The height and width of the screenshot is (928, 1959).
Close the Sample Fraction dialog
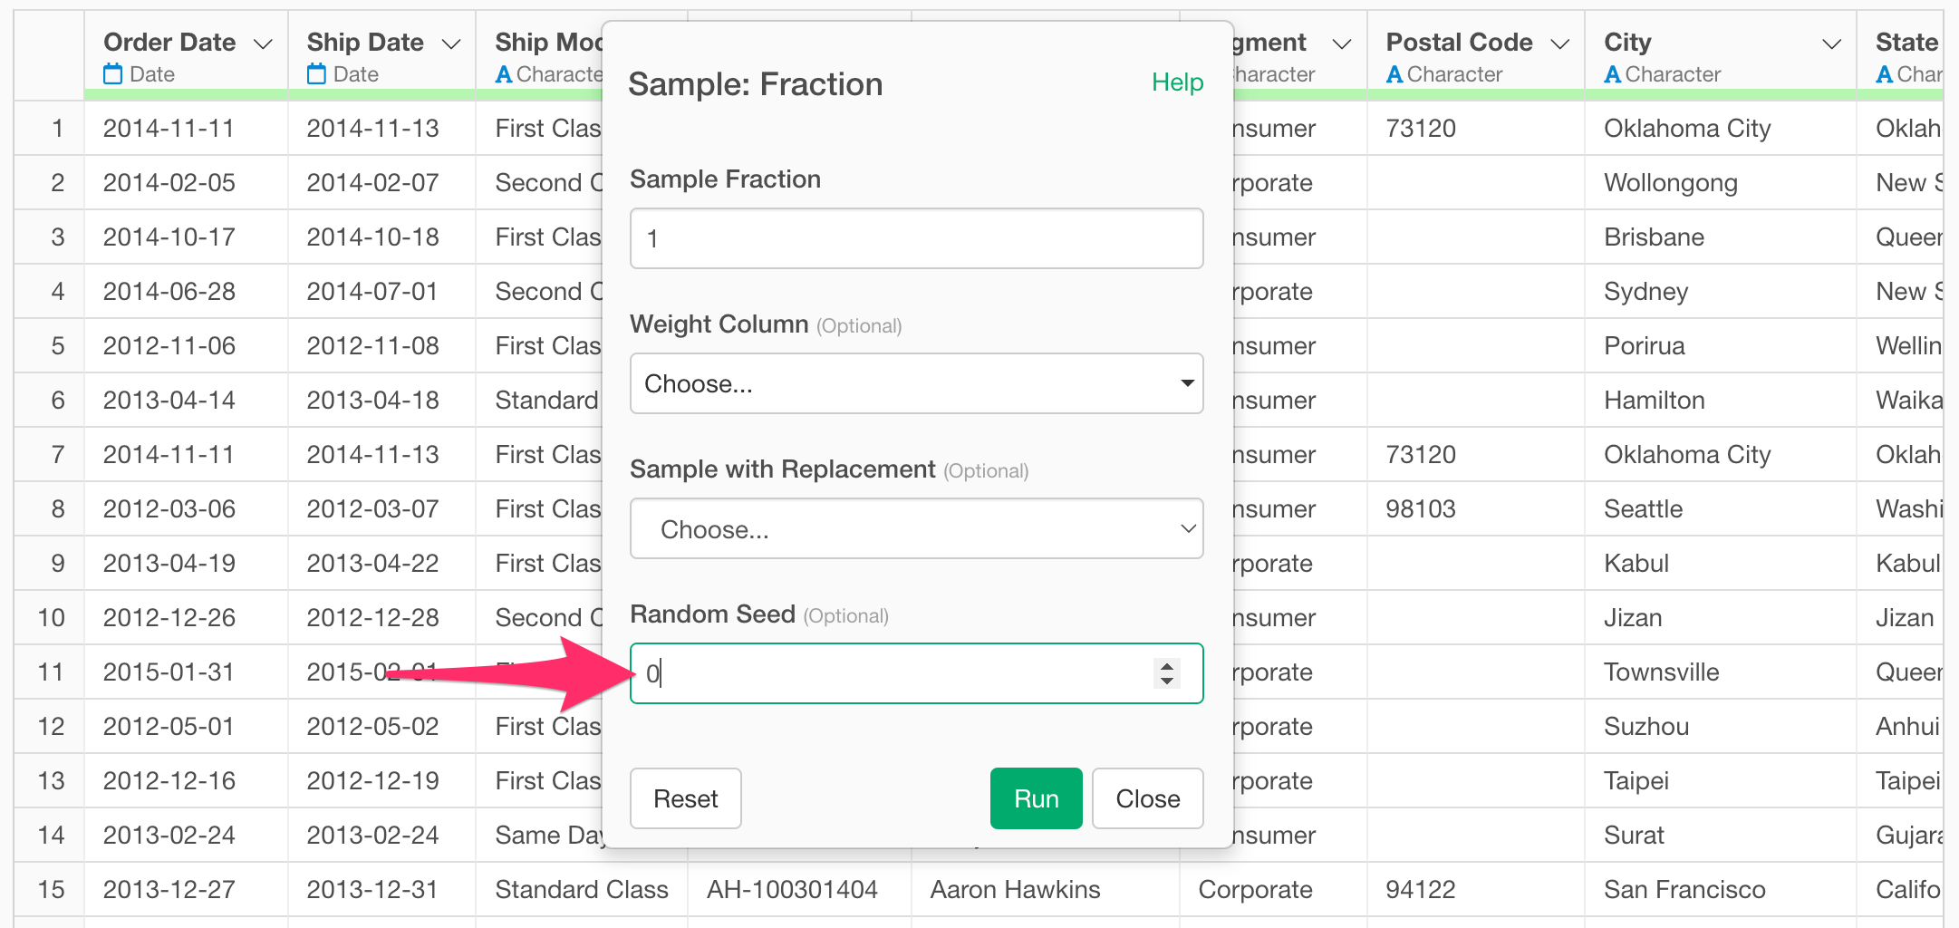click(x=1147, y=798)
